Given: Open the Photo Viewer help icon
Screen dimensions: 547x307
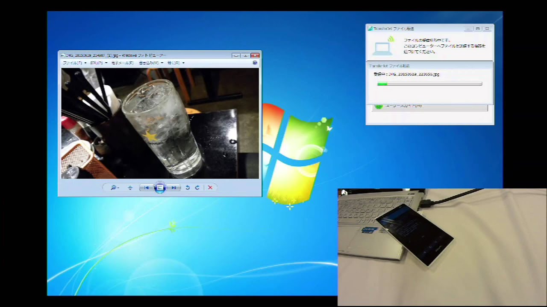Looking at the screenshot, I should [255, 63].
